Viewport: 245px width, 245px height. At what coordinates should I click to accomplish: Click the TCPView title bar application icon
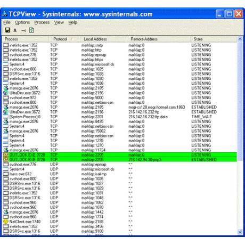[x=5, y=14]
